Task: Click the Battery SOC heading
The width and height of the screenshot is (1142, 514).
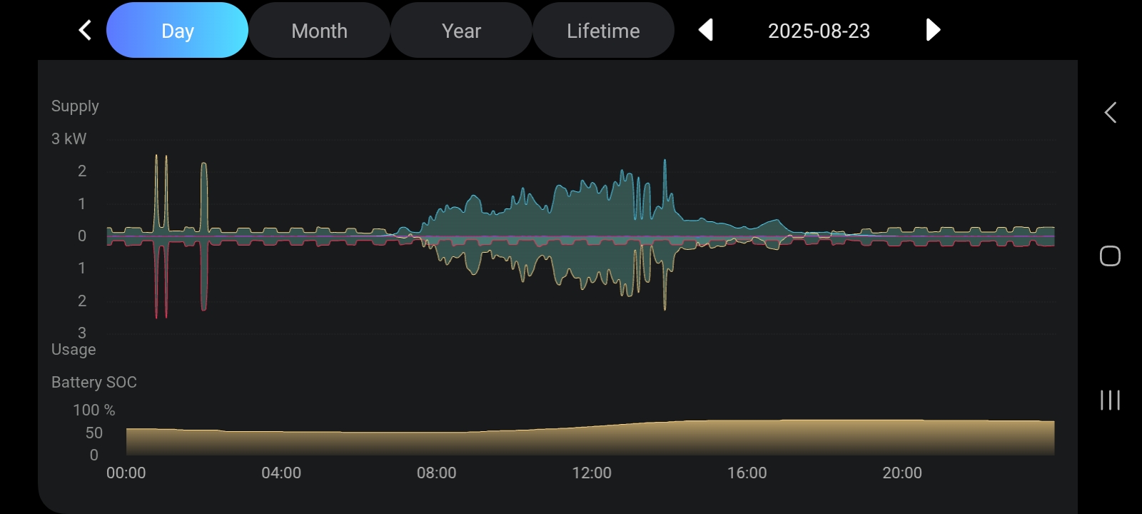Action: tap(94, 383)
